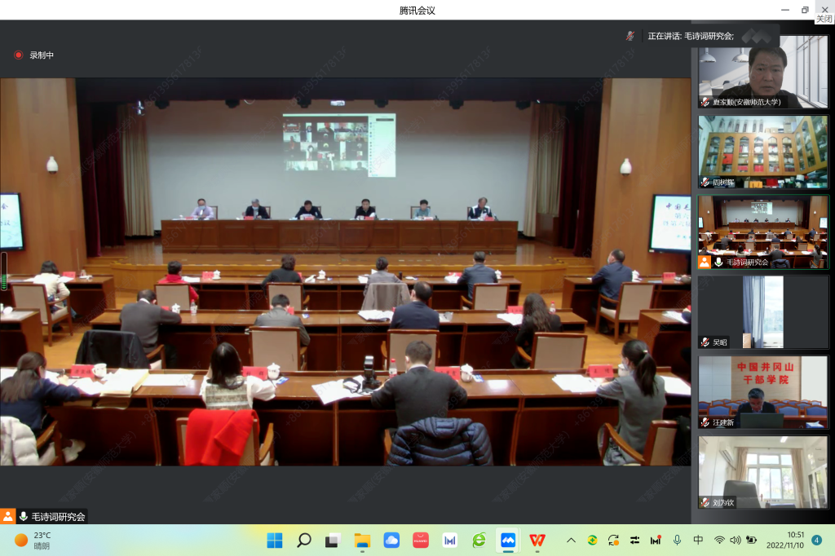Open the weather widget showing 23°C
Screen dimensions: 835x556
click(33, 541)
